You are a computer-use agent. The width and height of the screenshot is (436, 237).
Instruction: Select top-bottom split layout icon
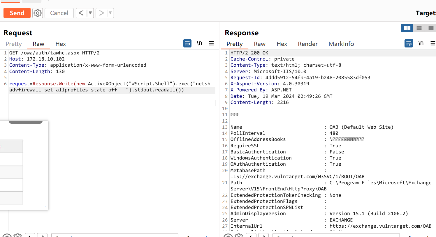[419, 28]
